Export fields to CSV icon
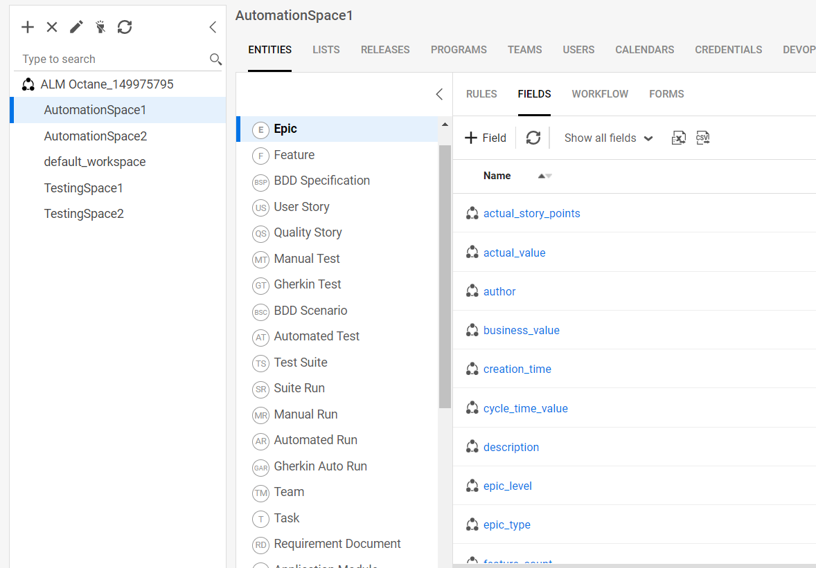This screenshot has width=816, height=568. click(703, 138)
